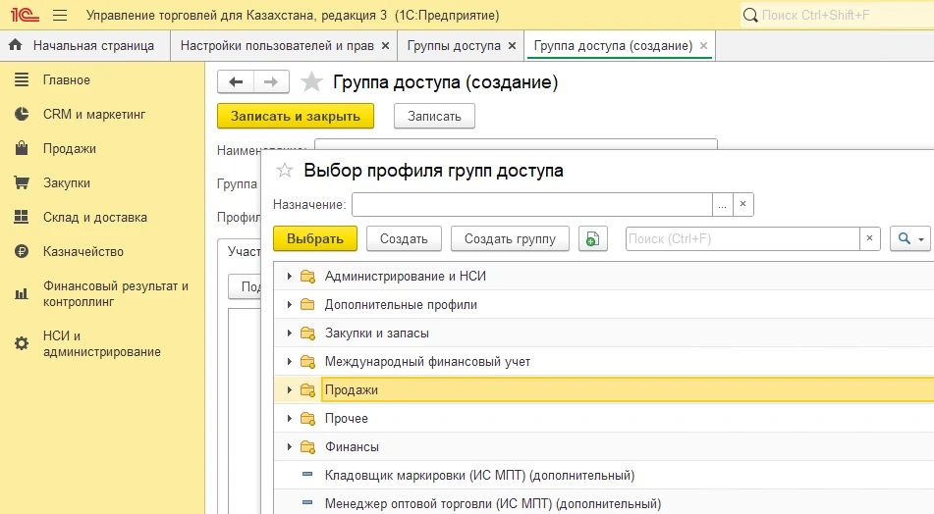Star the Выбор профиля групп доступа dialog

pyautogui.click(x=285, y=170)
